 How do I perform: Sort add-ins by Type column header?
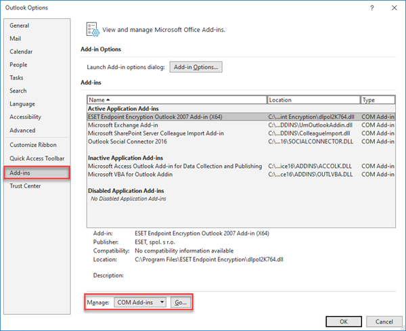tap(378, 100)
